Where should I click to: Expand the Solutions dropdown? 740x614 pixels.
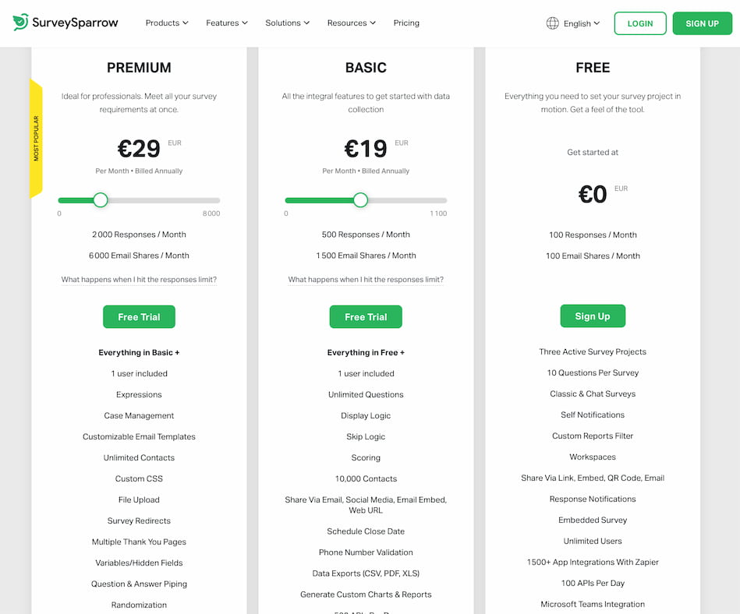[287, 23]
